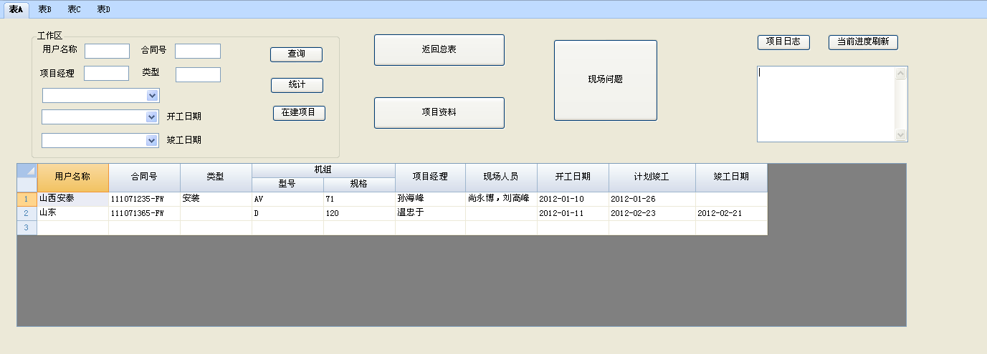The height and width of the screenshot is (354, 987).
Task: Select cell 120 in 规格 column
Action: point(359,213)
